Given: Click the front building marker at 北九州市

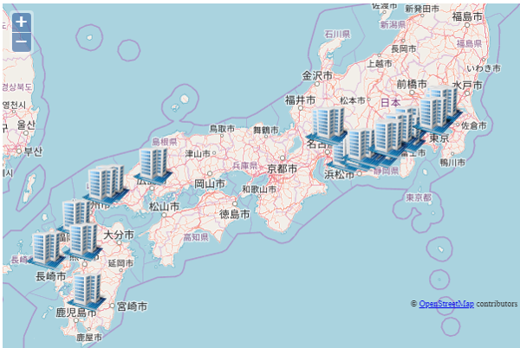Looking at the screenshot, I should (102, 184).
